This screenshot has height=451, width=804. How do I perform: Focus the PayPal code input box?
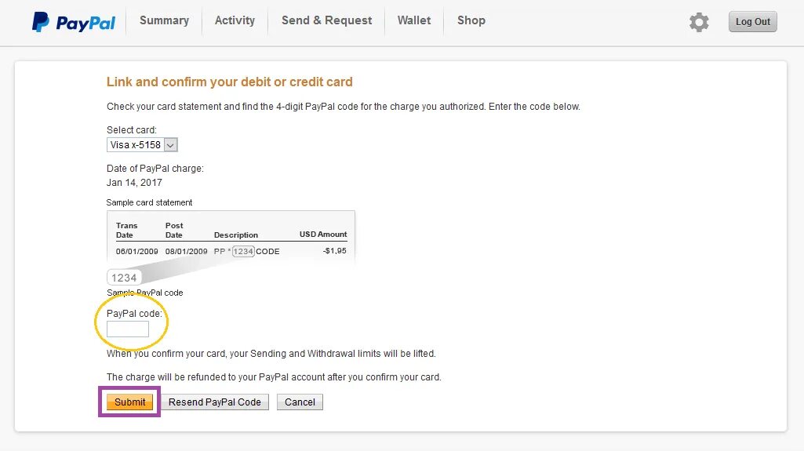(x=128, y=329)
